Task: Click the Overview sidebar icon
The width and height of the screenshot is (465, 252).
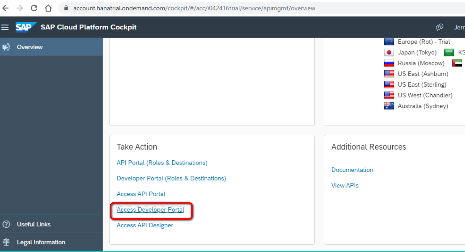Action: [x=6, y=47]
